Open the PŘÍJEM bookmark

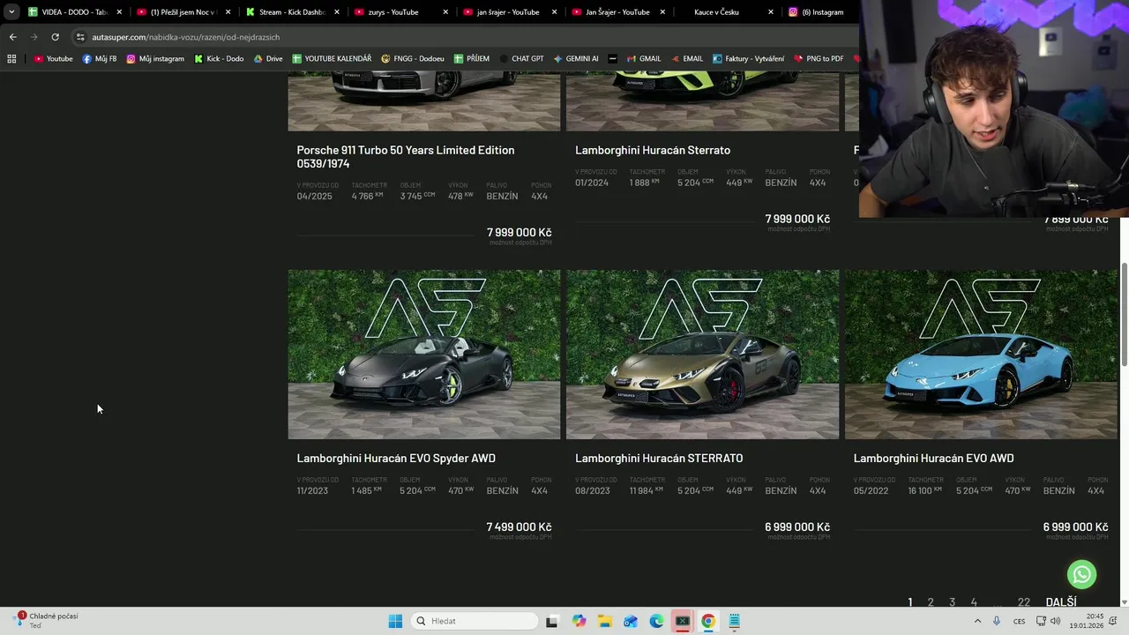472,59
